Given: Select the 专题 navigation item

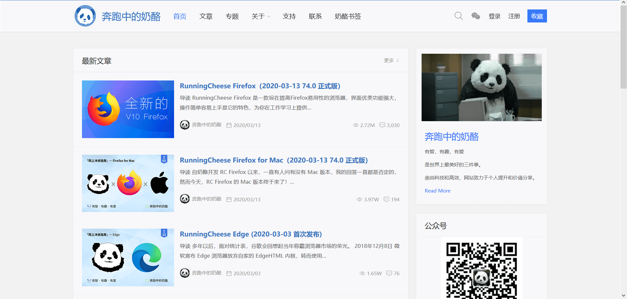Looking at the screenshot, I should pos(232,16).
